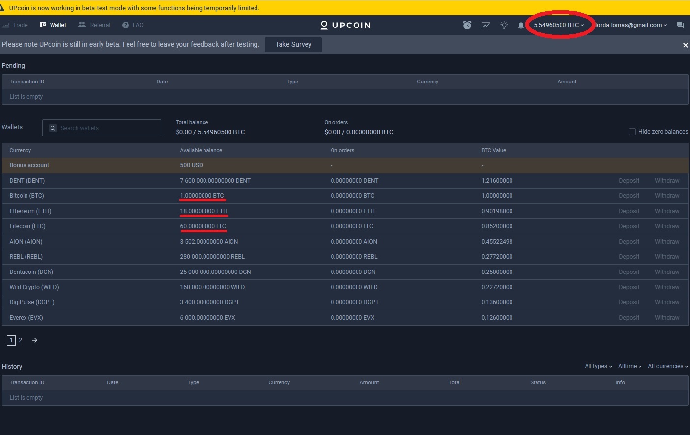Click the Currency column header in wallets
The height and width of the screenshot is (435, 690).
pyautogui.click(x=20, y=151)
